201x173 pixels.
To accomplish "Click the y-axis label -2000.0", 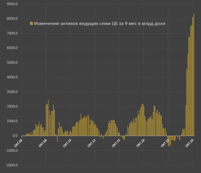I will (x=12, y=165).
